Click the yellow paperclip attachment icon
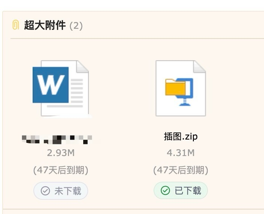This screenshot has width=264, height=214. (15, 25)
